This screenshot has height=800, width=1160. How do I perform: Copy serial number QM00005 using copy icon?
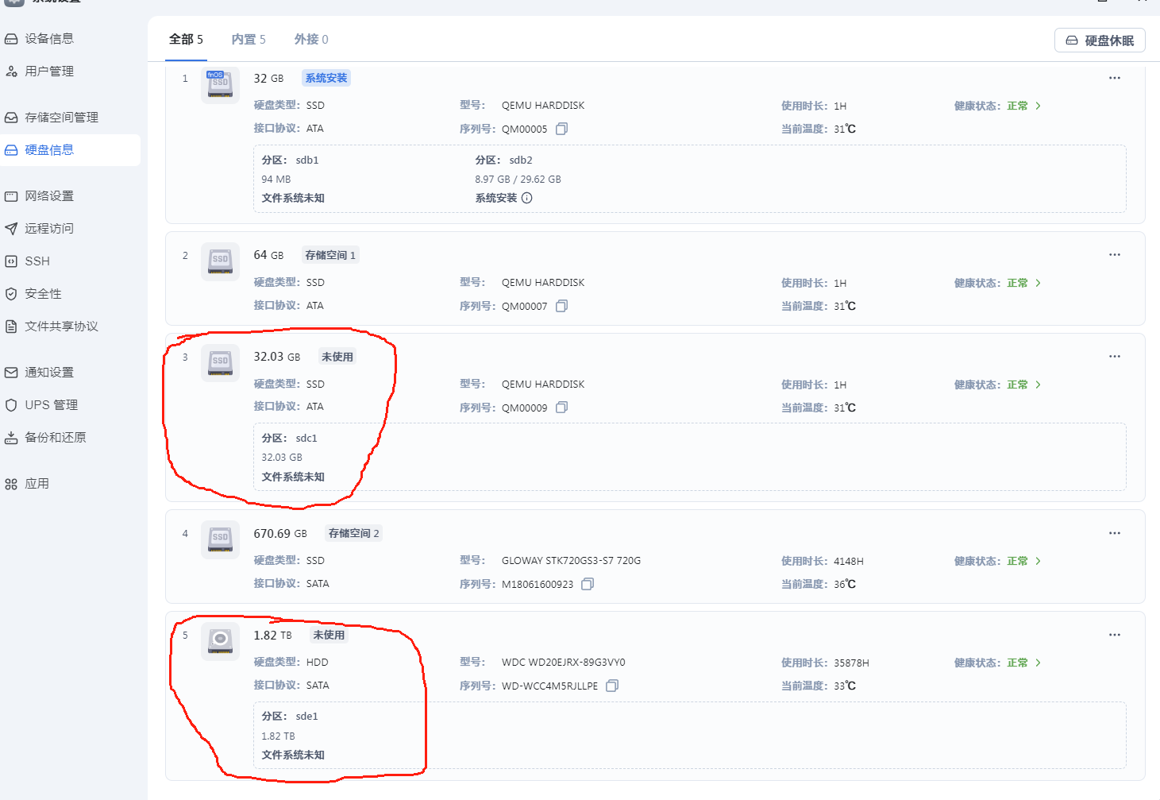pos(561,128)
